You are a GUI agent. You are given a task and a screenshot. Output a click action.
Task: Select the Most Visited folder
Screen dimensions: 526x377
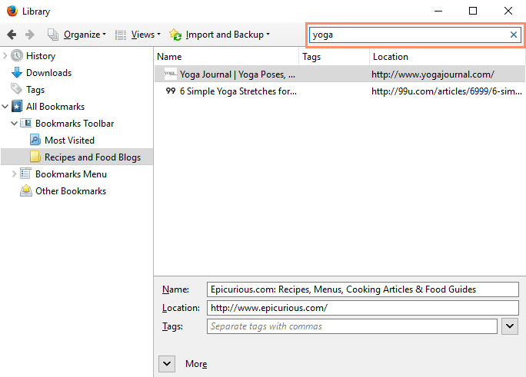[69, 141]
